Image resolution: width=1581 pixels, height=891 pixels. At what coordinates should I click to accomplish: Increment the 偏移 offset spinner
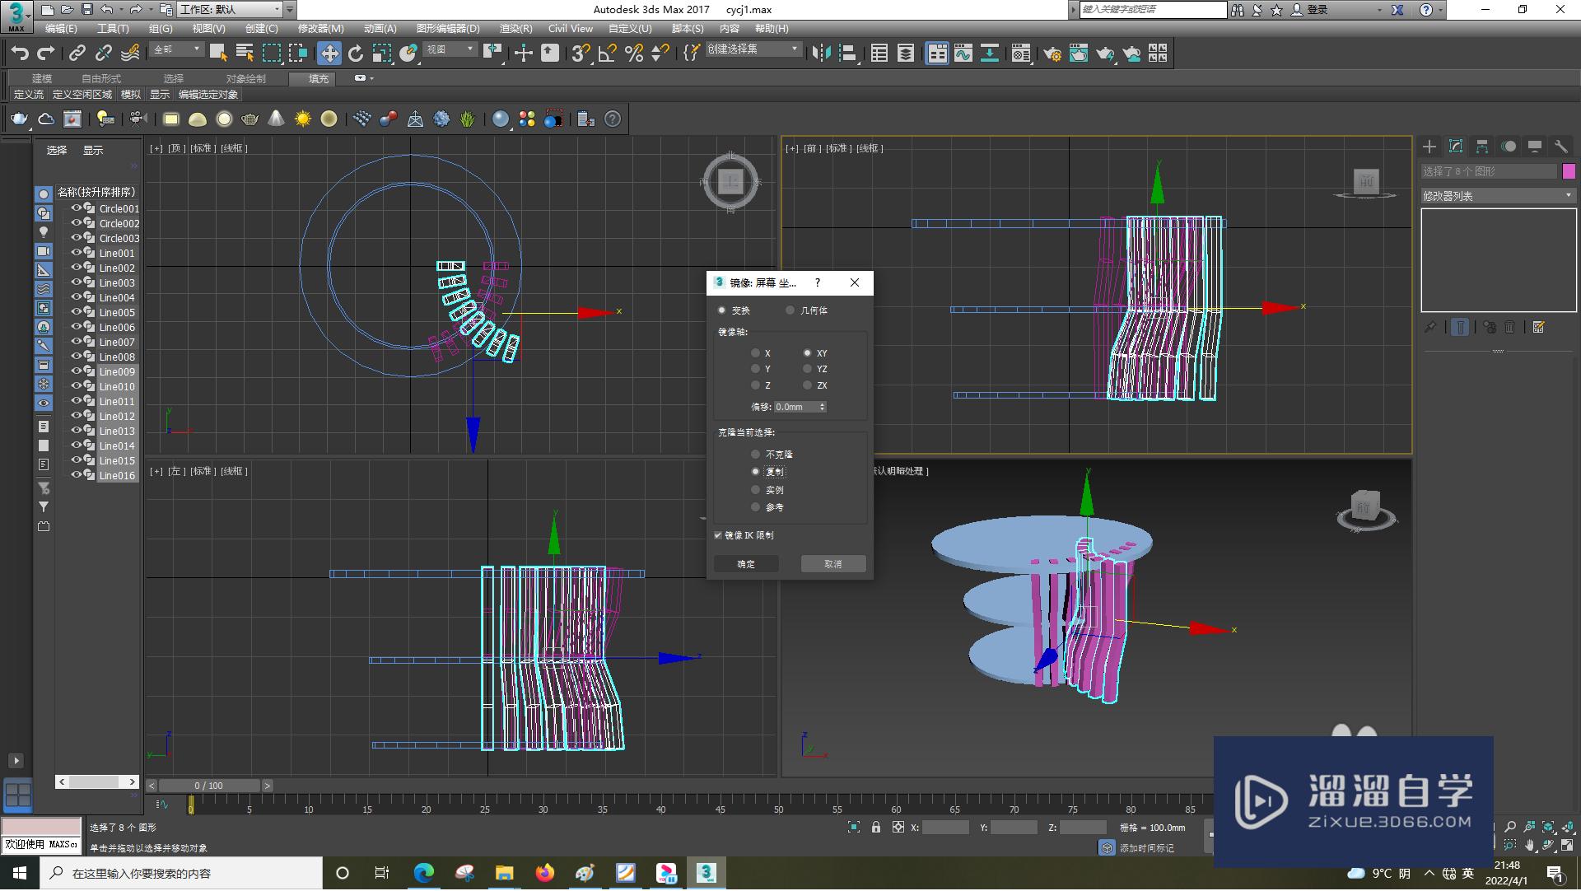coord(822,404)
